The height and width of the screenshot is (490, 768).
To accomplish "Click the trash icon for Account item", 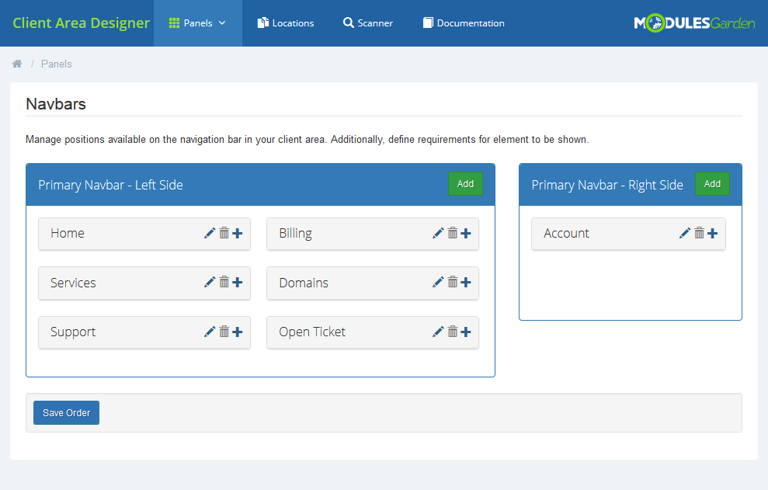I will [699, 233].
